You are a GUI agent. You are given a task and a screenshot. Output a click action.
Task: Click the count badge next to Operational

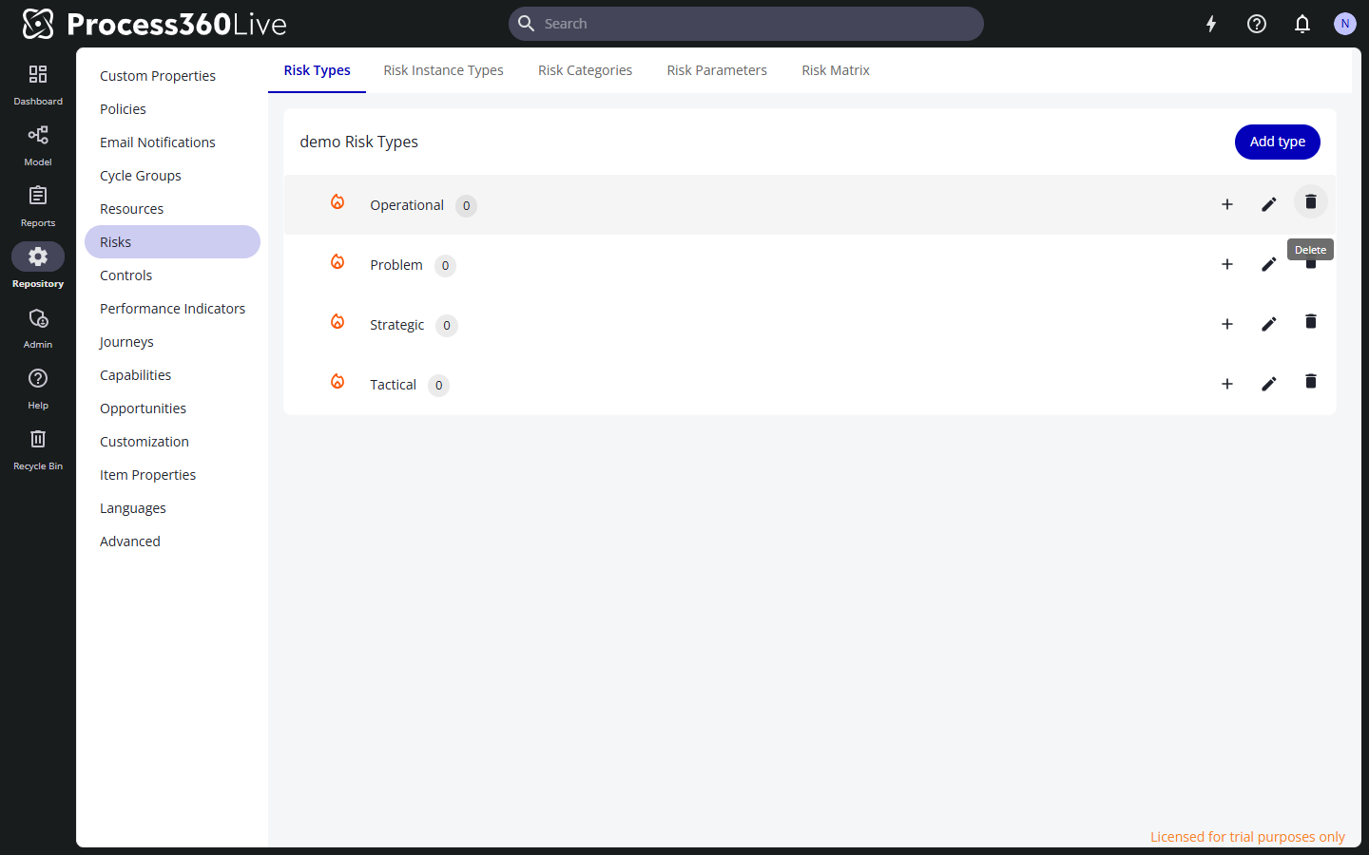point(466,205)
